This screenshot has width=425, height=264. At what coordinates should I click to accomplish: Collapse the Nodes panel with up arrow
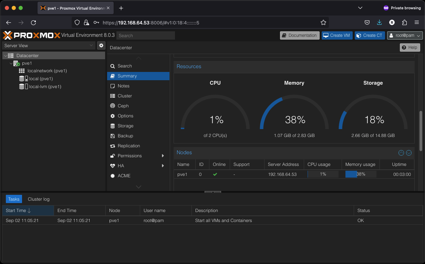[401, 153]
